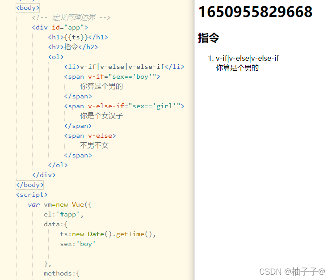Click the closing </body> tag
This screenshot has width=332, height=280.
click(x=29, y=185)
